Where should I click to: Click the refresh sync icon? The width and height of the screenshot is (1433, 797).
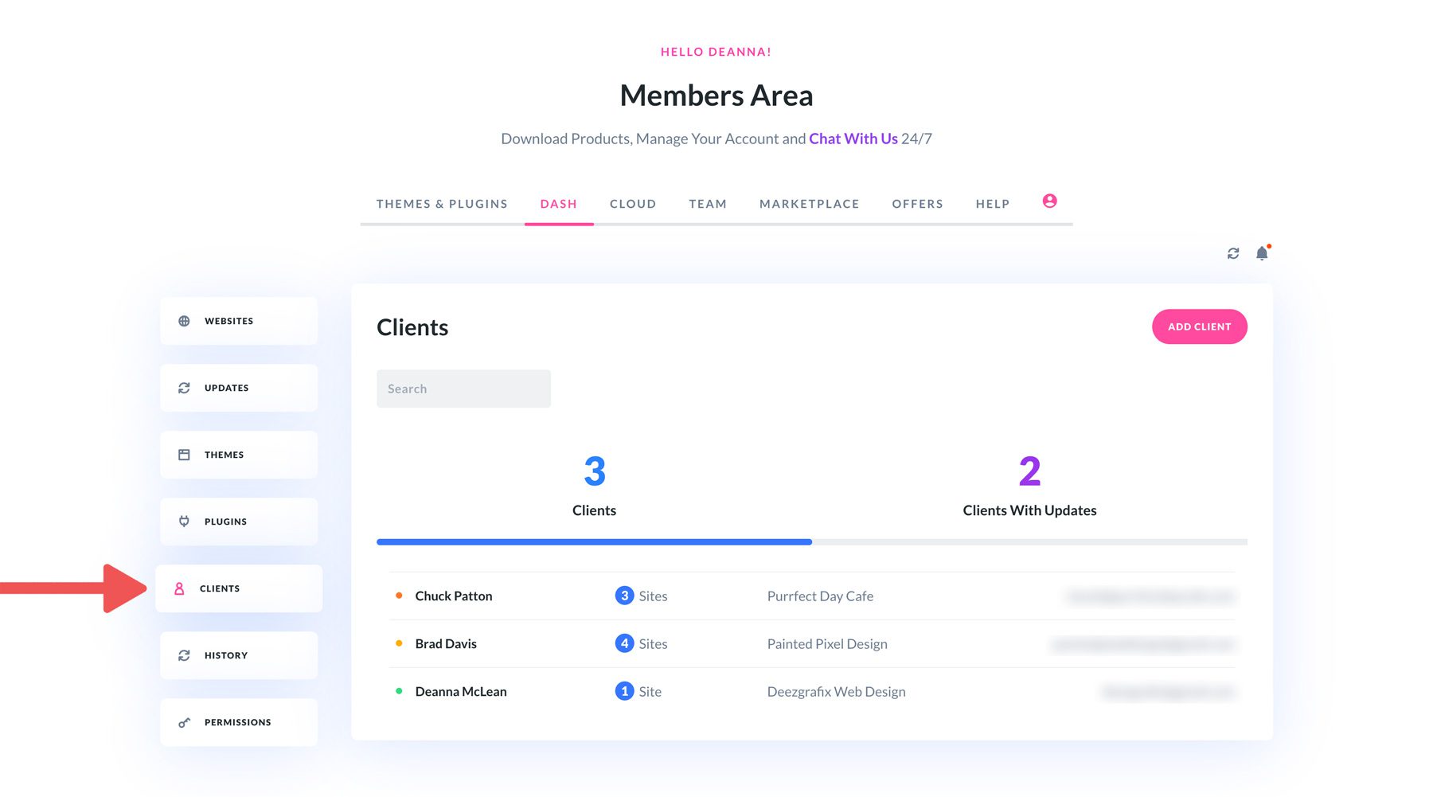click(1233, 253)
